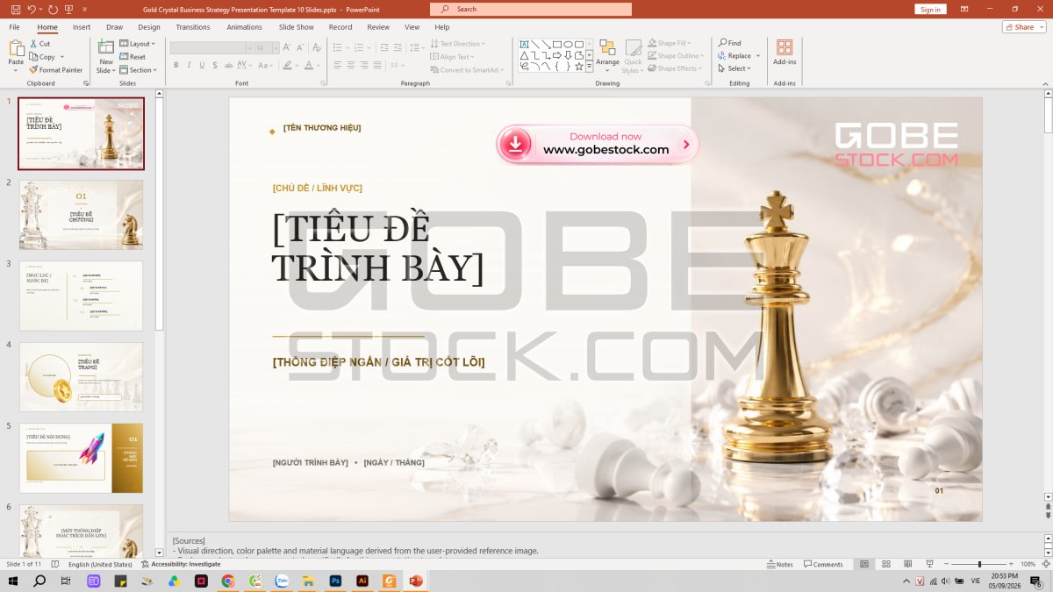The width and height of the screenshot is (1053, 592).
Task: Switch to the Transitions tab
Action: pyautogui.click(x=193, y=27)
